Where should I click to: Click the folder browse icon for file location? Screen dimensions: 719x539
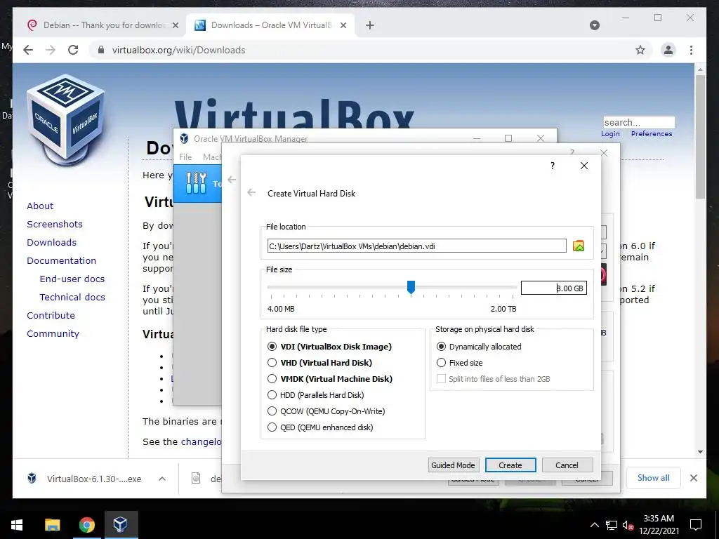tap(579, 246)
